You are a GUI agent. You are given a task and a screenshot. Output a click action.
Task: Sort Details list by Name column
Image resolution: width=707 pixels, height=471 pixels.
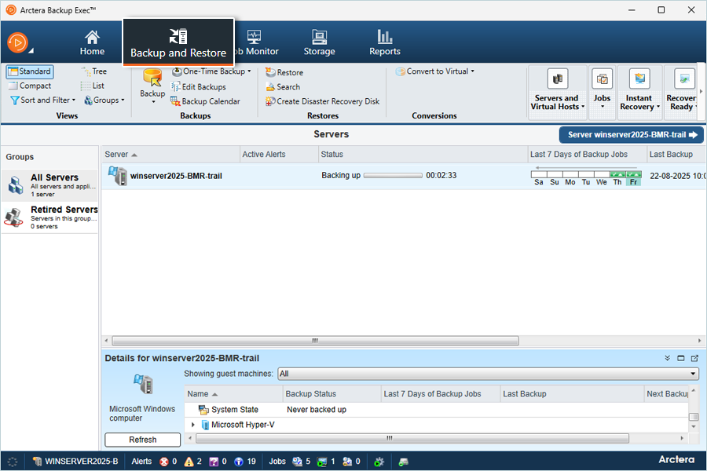coord(233,394)
